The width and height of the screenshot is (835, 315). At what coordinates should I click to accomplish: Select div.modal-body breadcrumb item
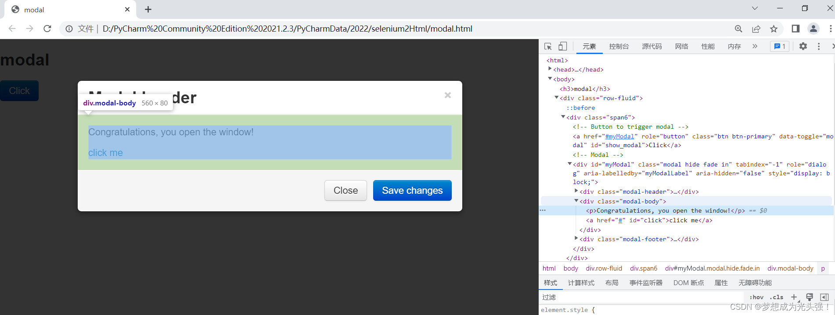790,268
